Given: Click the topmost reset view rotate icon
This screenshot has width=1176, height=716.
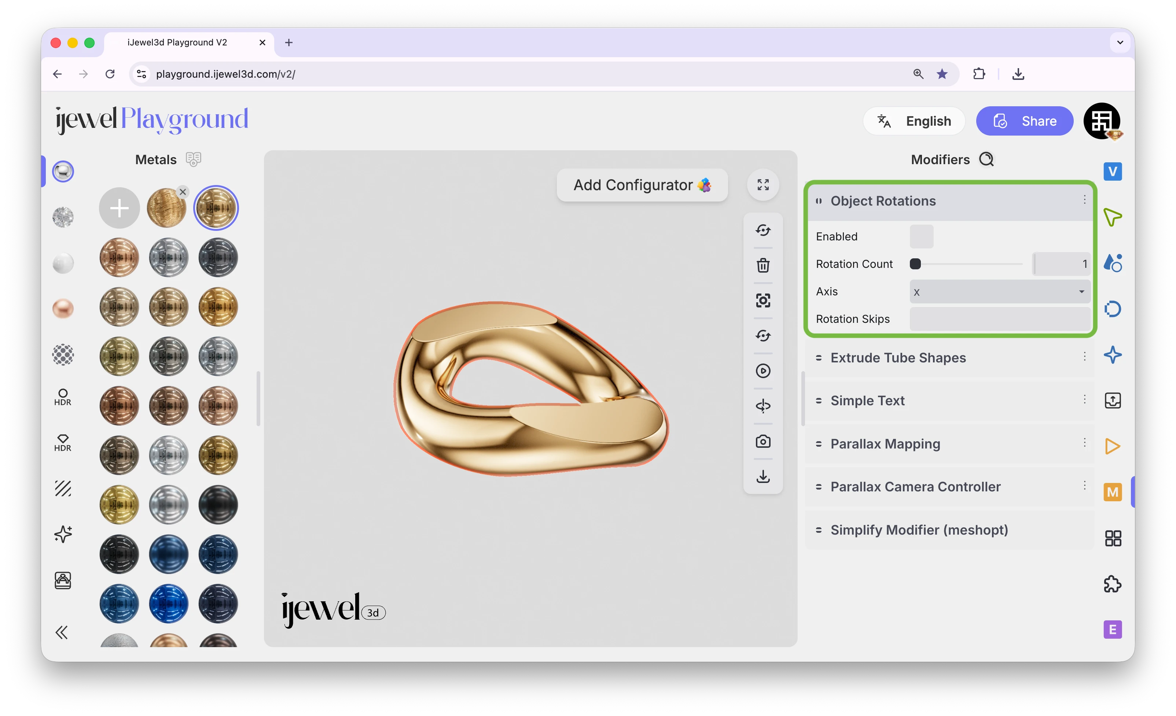Looking at the screenshot, I should (x=763, y=230).
